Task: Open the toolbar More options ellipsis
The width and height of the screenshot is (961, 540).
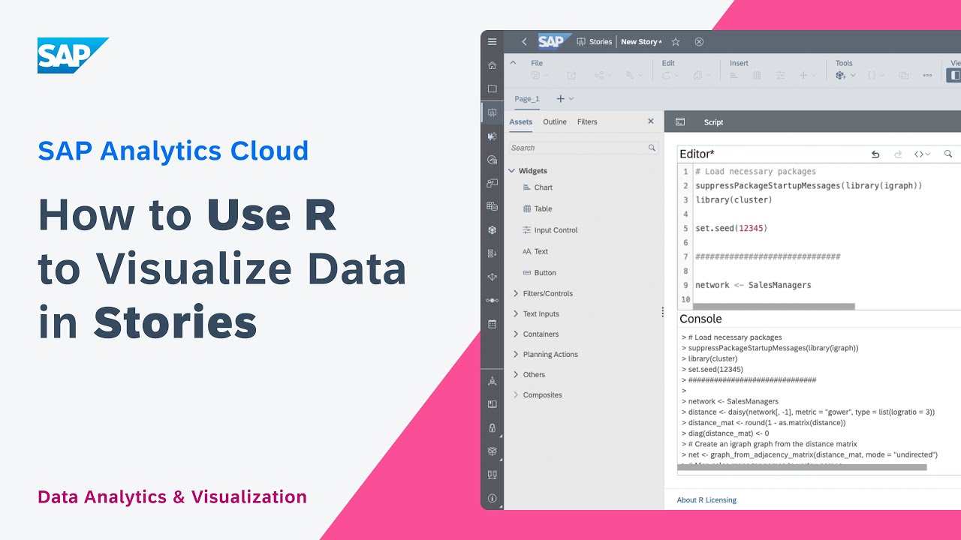Action: 927,76
